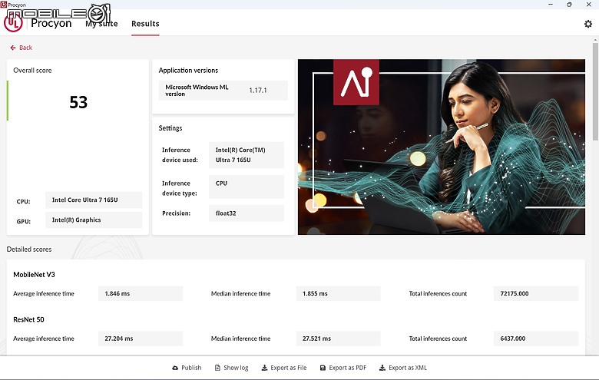Click the 1.846 ms average inference time
Screen dimensions: 599x380
[141, 294]
